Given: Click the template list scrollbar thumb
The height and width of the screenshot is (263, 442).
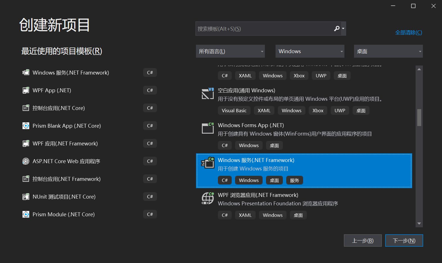Looking at the screenshot, I should click(419, 117).
